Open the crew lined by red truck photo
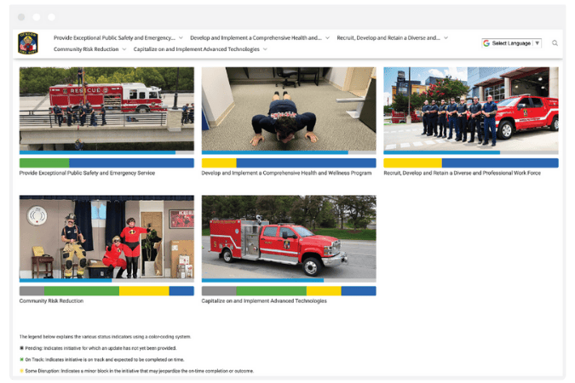The width and height of the screenshot is (575, 383). 471,109
